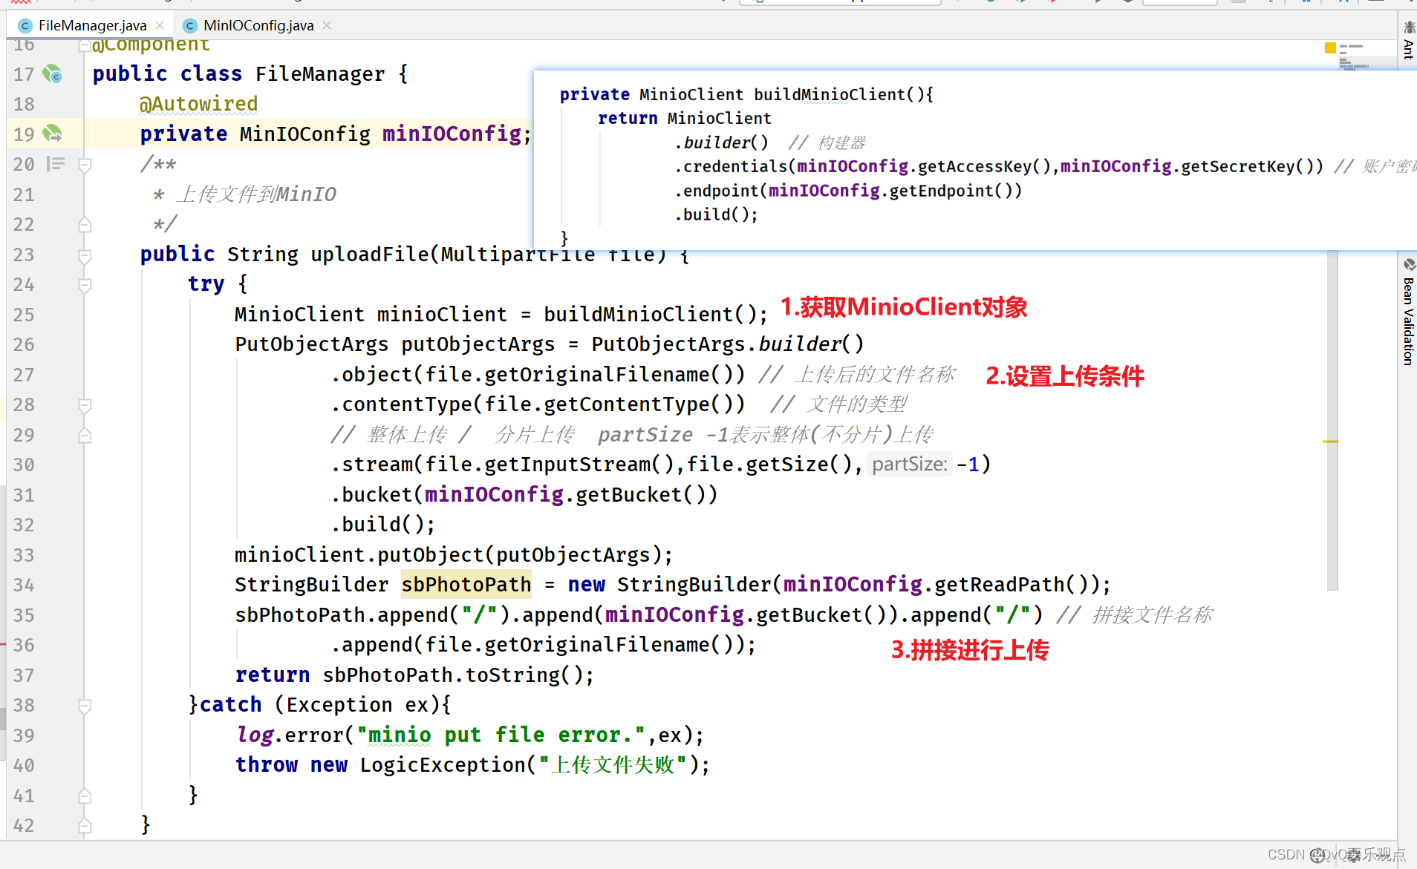
Task: Click the uploadFile method name on line 23
Action: (370, 255)
